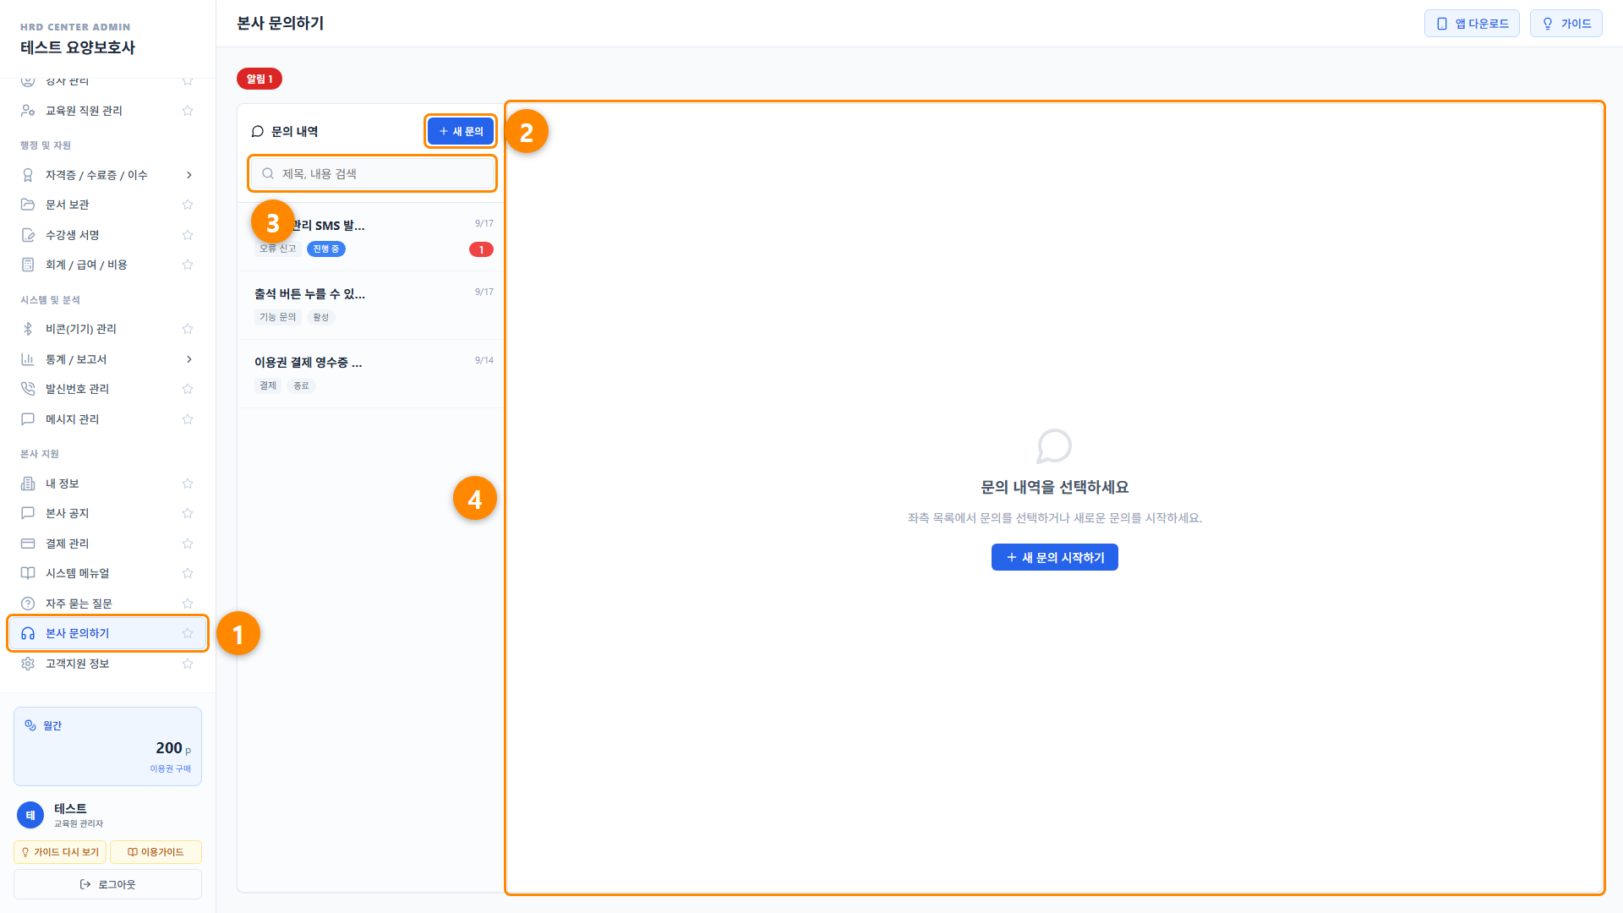Open the 이용권 결제 영수증 inquiry

point(371,374)
